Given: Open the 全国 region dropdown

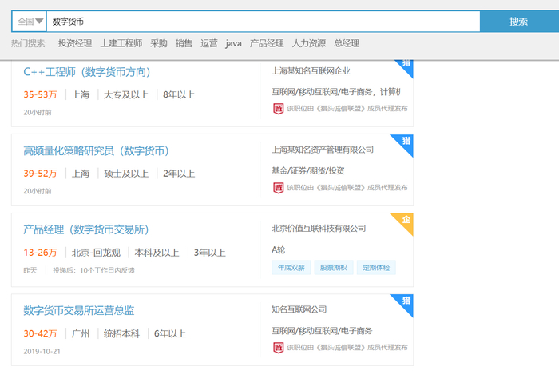Looking at the screenshot, I should click(x=30, y=22).
